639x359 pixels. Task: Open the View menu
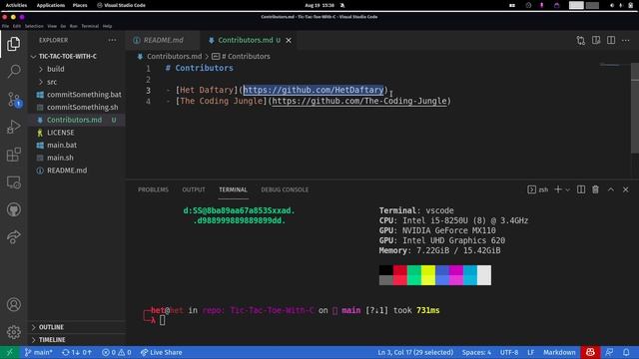coord(52,26)
